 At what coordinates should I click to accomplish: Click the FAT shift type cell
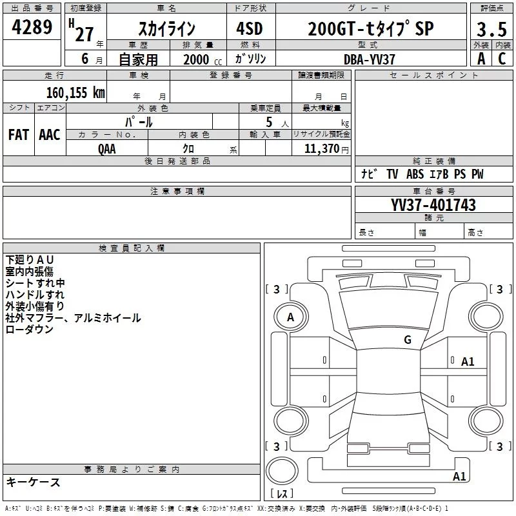click(19, 135)
